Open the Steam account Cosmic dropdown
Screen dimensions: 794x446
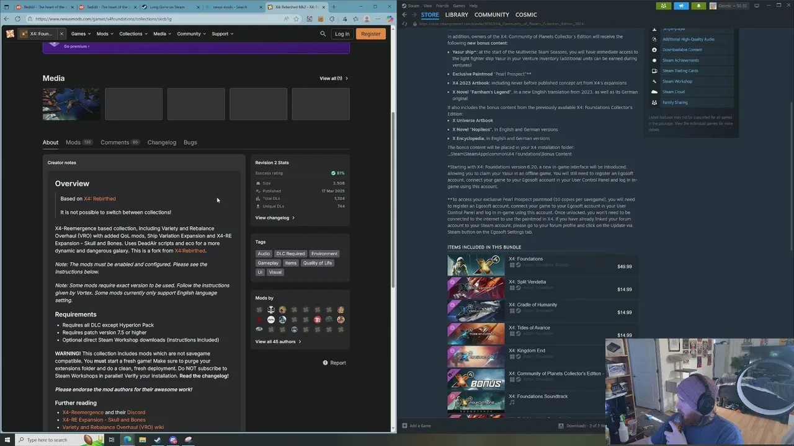point(729,6)
